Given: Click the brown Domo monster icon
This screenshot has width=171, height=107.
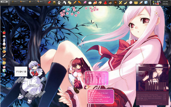Looking at the screenshot, I should coord(115,3).
